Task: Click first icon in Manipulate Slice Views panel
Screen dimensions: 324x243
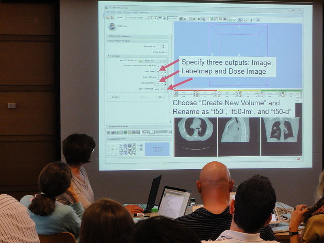Action: (108, 132)
